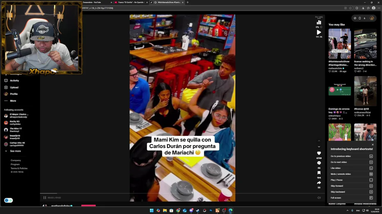Open browser extensions icon in toolbar
The width and height of the screenshot is (382, 214).
point(357,8)
